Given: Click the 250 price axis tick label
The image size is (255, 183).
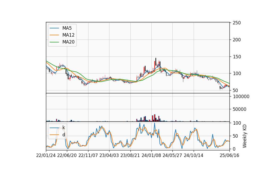Looking at the screenshot, I should pos(237,23).
